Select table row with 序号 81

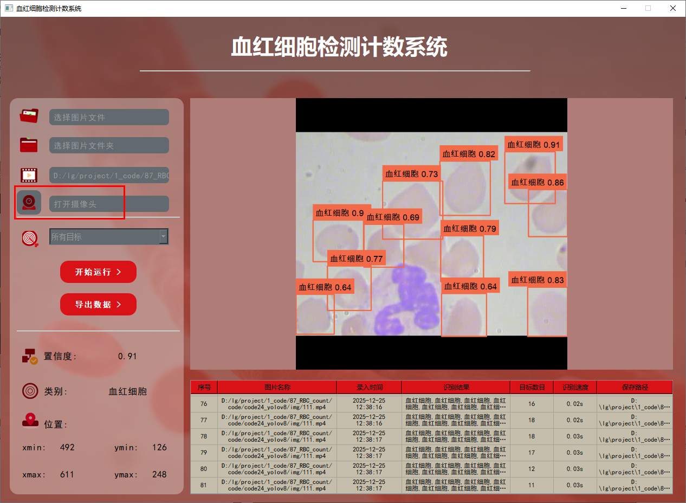pyautogui.click(x=431, y=485)
